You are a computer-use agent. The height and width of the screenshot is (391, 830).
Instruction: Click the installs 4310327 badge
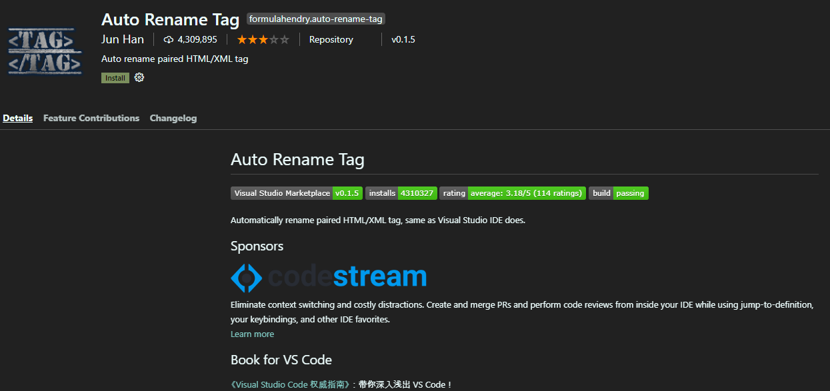click(401, 193)
